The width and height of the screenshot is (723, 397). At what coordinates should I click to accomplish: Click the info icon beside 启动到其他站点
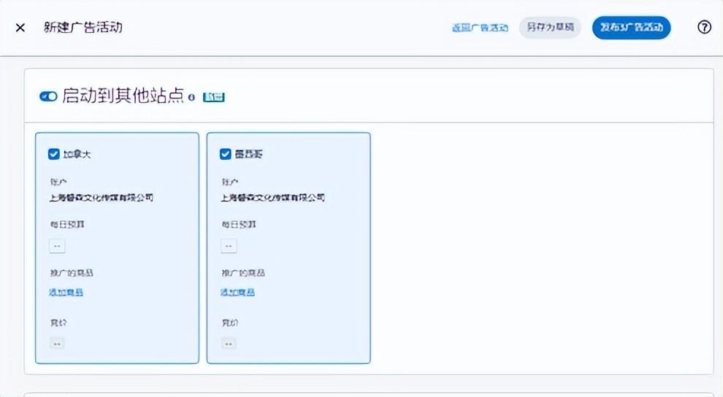[x=191, y=97]
